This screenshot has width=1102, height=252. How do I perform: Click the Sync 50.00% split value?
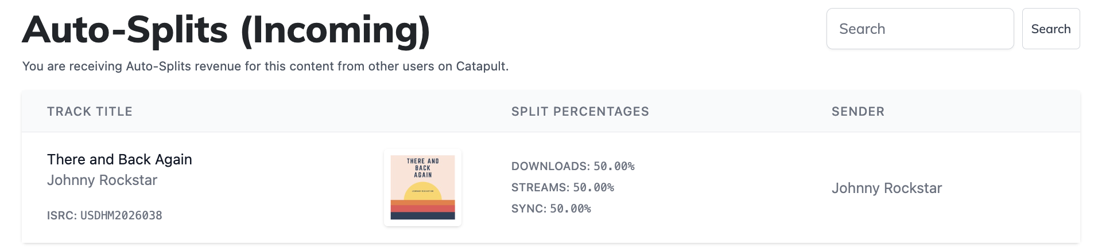click(571, 208)
